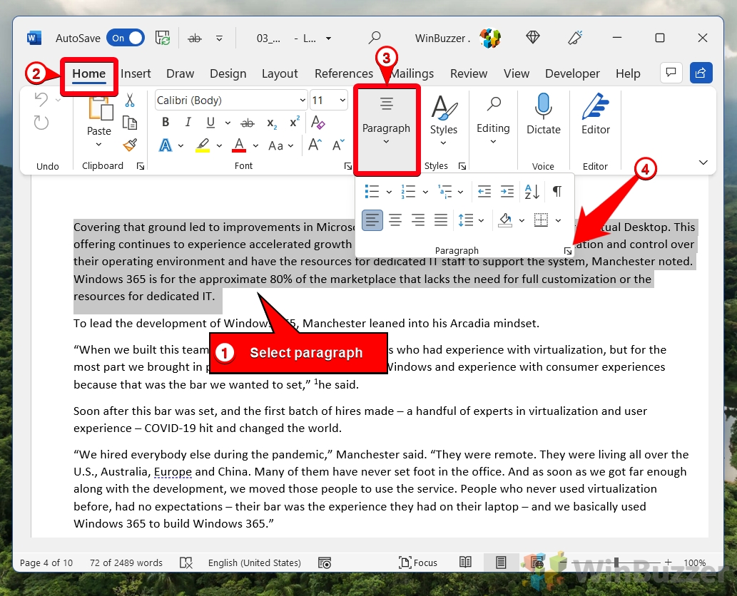Image resolution: width=737 pixels, height=596 pixels.
Task: Open the Font dialog launcher
Action: (348, 166)
